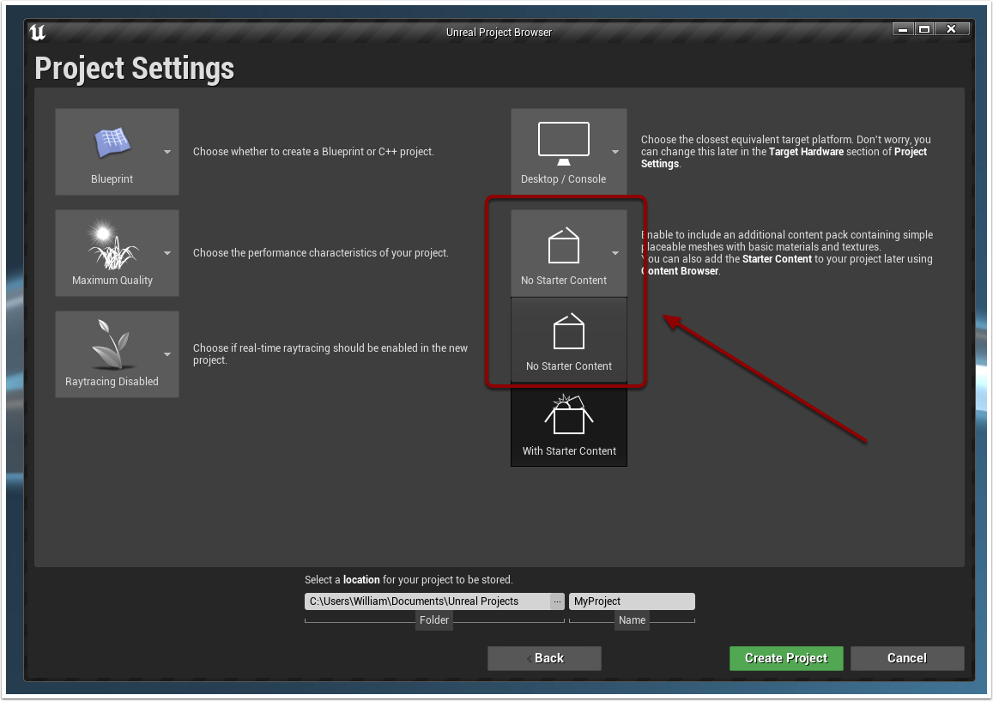Image resolution: width=993 pixels, height=701 pixels.
Task: Click the 'Enable to include an additional content pack' text
Action: pyautogui.click(x=787, y=252)
